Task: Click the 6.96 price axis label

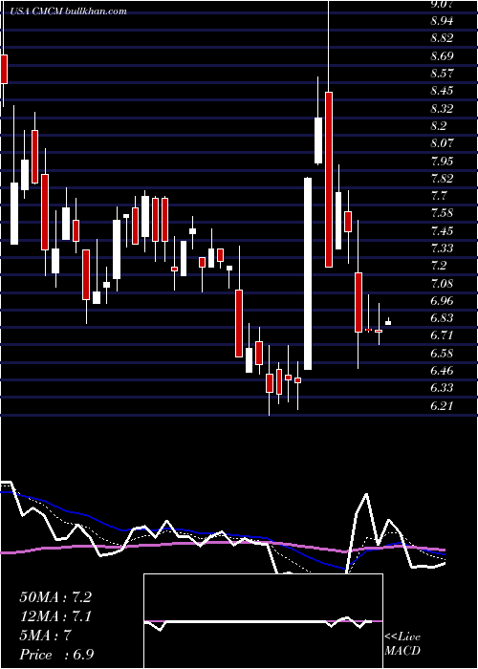Action: 442,301
